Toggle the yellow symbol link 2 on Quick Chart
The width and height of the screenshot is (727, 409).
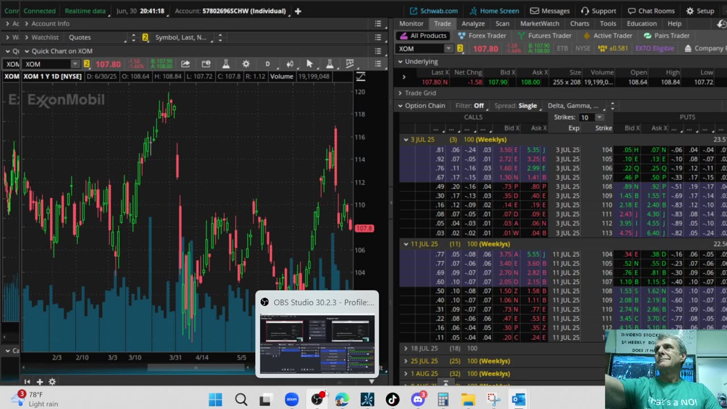point(87,64)
